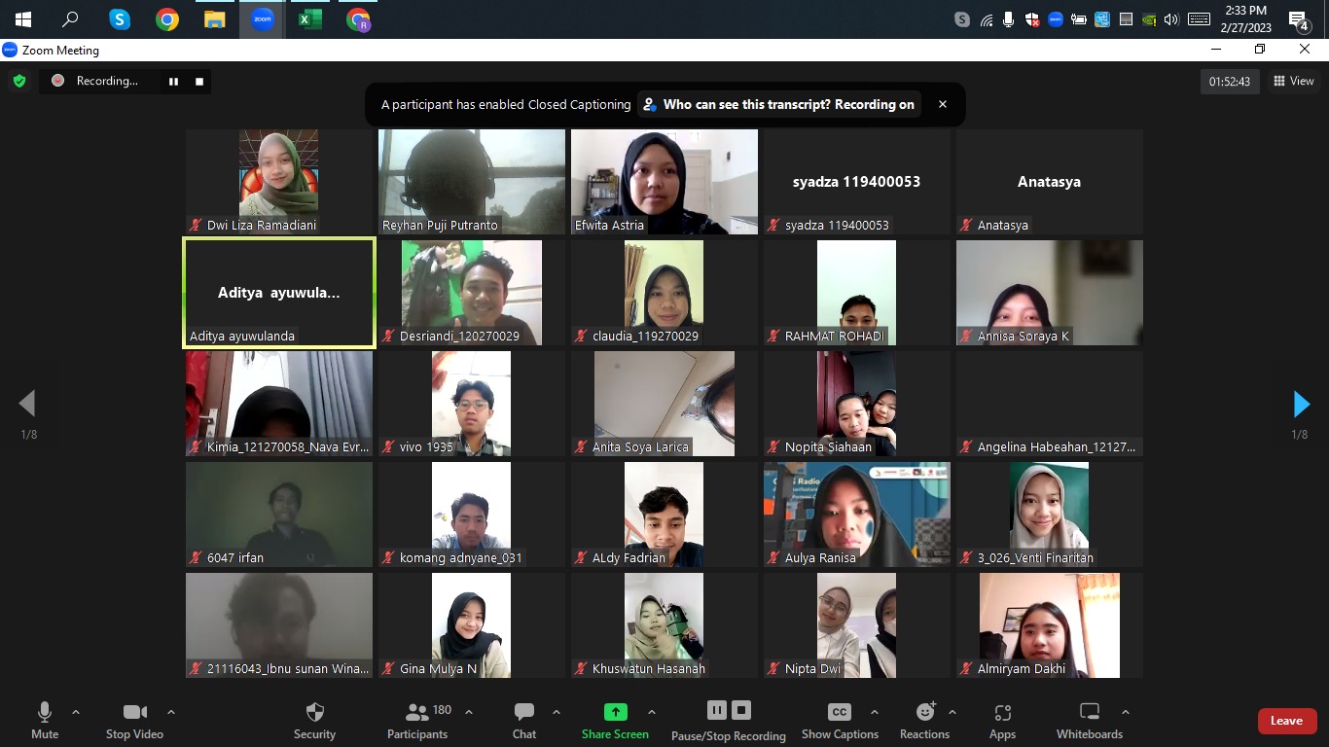1329x747 pixels.
Task: Toggle Show Captions
Action: [839, 720]
